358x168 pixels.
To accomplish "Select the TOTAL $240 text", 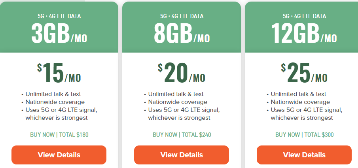I will coord(196,135).
